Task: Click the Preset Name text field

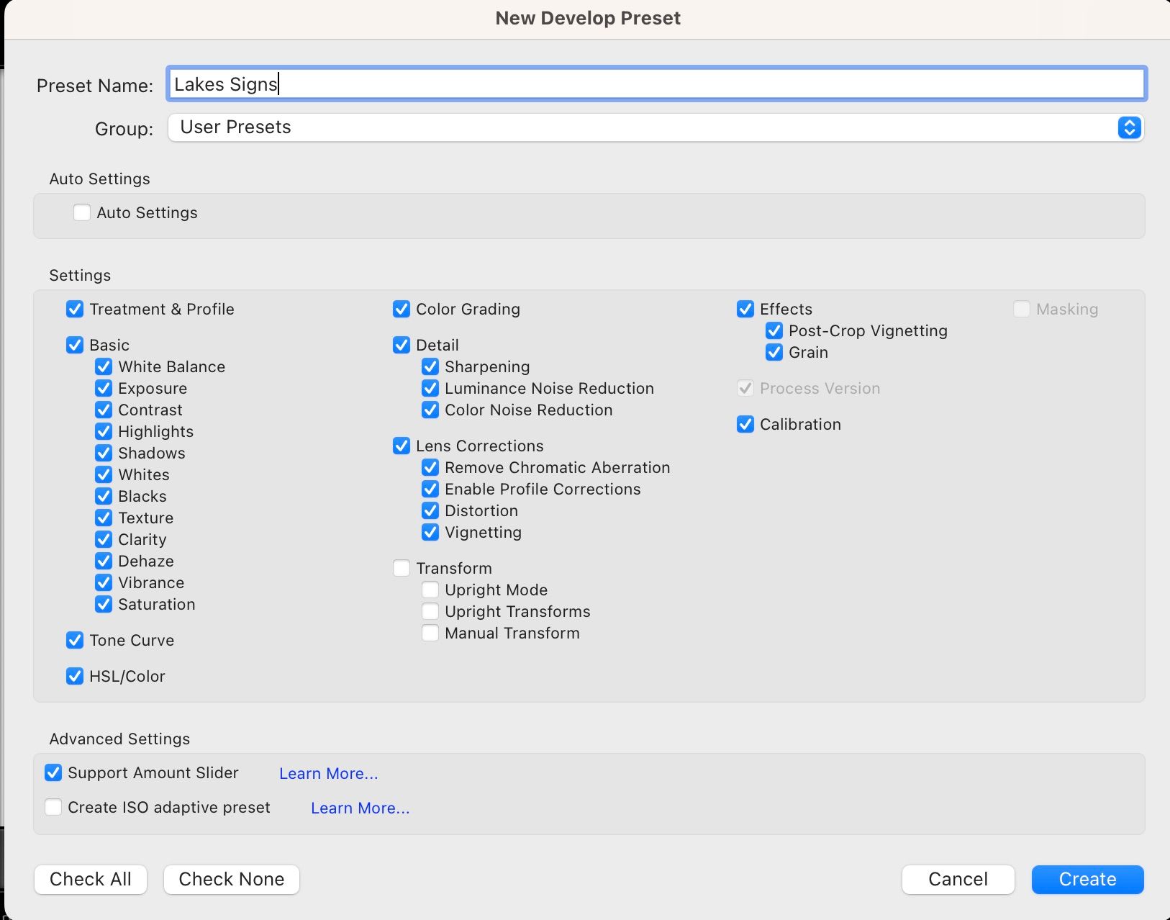Action: click(655, 85)
